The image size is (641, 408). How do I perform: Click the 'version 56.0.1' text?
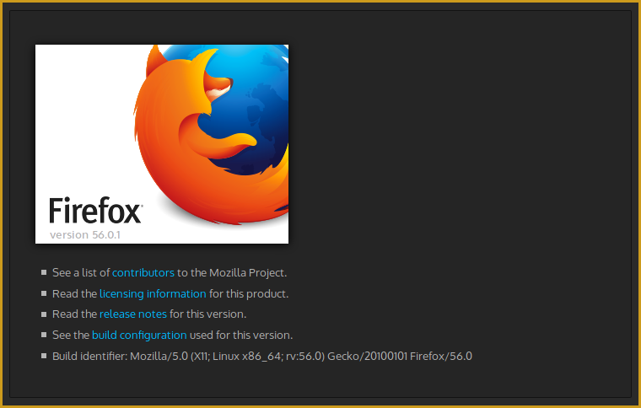tap(85, 235)
